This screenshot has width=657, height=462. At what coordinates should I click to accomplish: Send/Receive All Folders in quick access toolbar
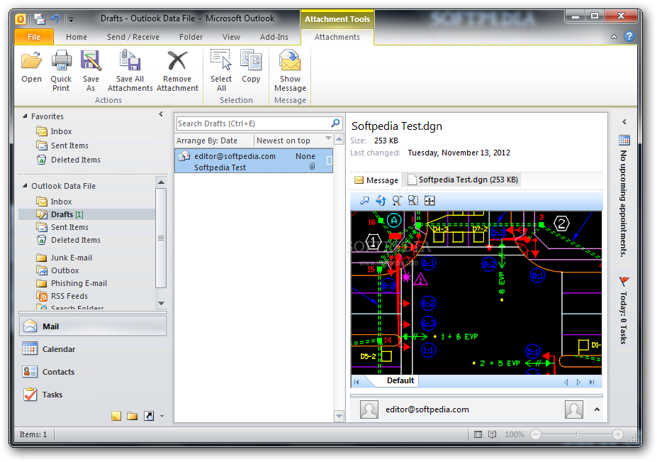40,19
